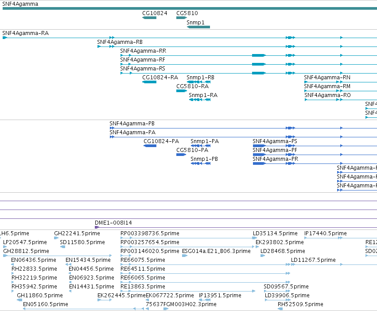Select the RE64511.5prime EST label
Image resolution: width=377 pixels, height=311 pixels.
coord(143,269)
